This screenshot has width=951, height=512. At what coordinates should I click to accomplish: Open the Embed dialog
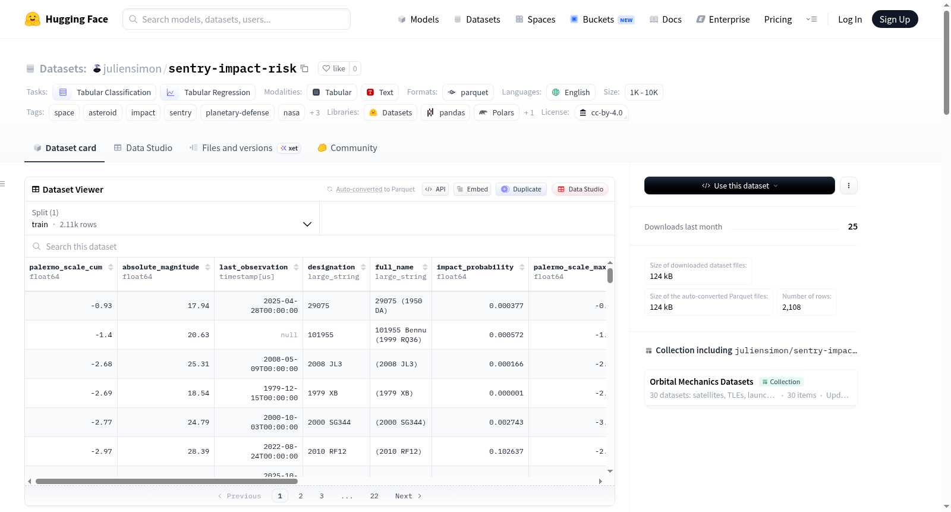tap(472, 189)
